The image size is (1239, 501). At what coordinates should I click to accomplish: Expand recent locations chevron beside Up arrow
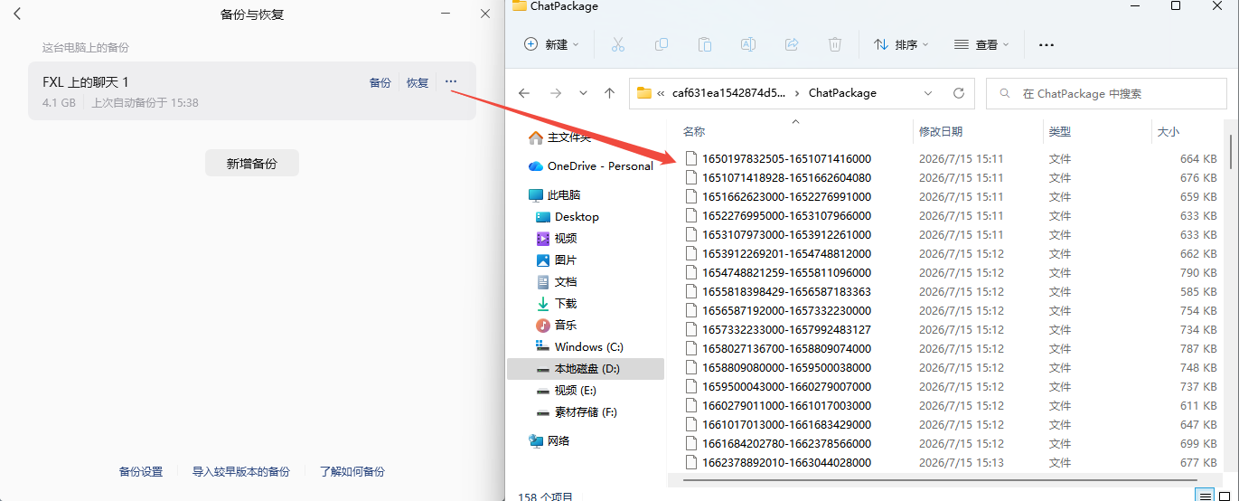tap(583, 92)
